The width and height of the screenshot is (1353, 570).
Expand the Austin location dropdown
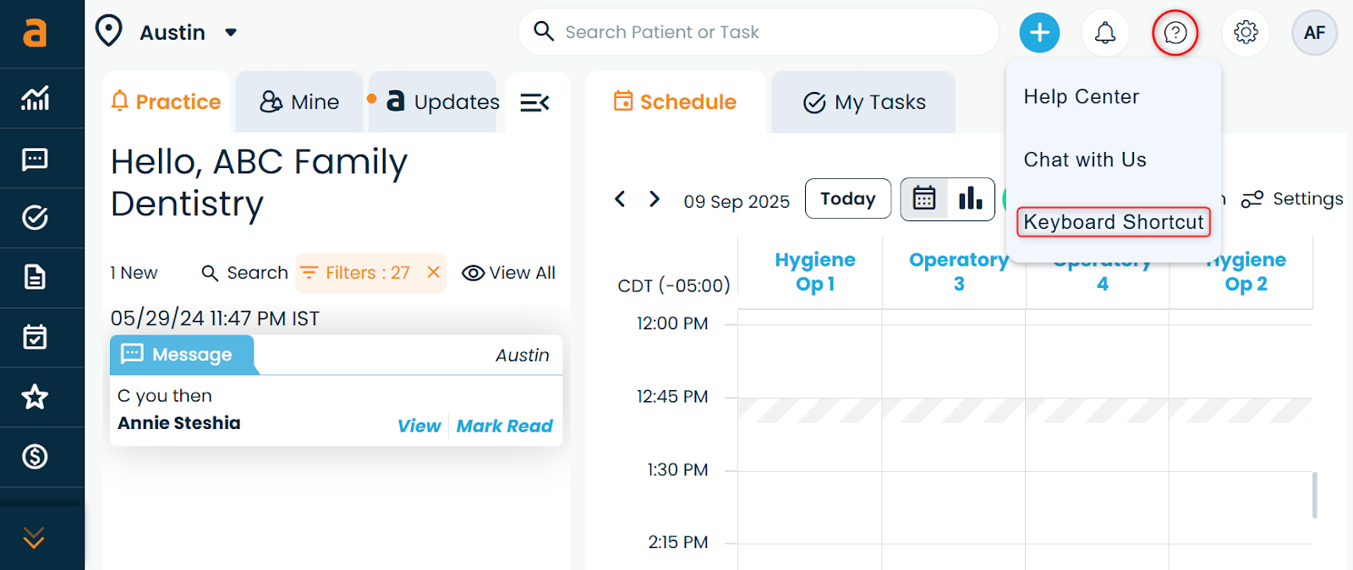231,33
